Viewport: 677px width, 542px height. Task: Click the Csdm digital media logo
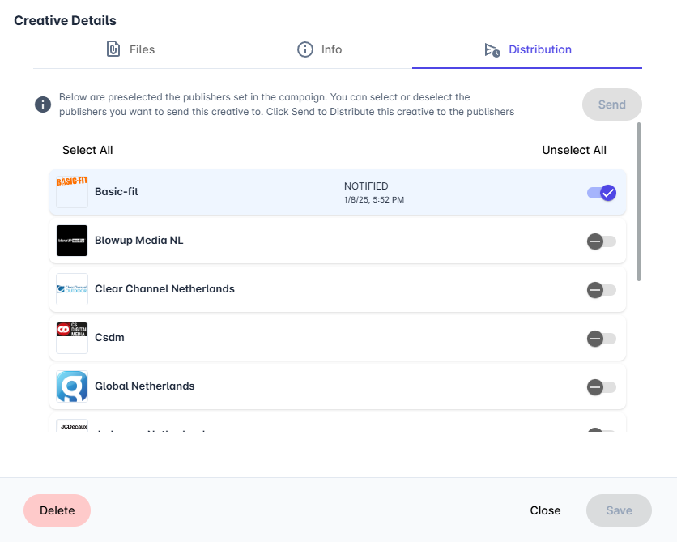tap(72, 338)
